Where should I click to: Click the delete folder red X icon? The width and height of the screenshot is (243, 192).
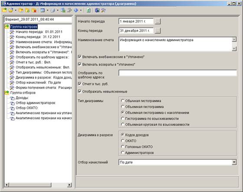click(34, 10)
